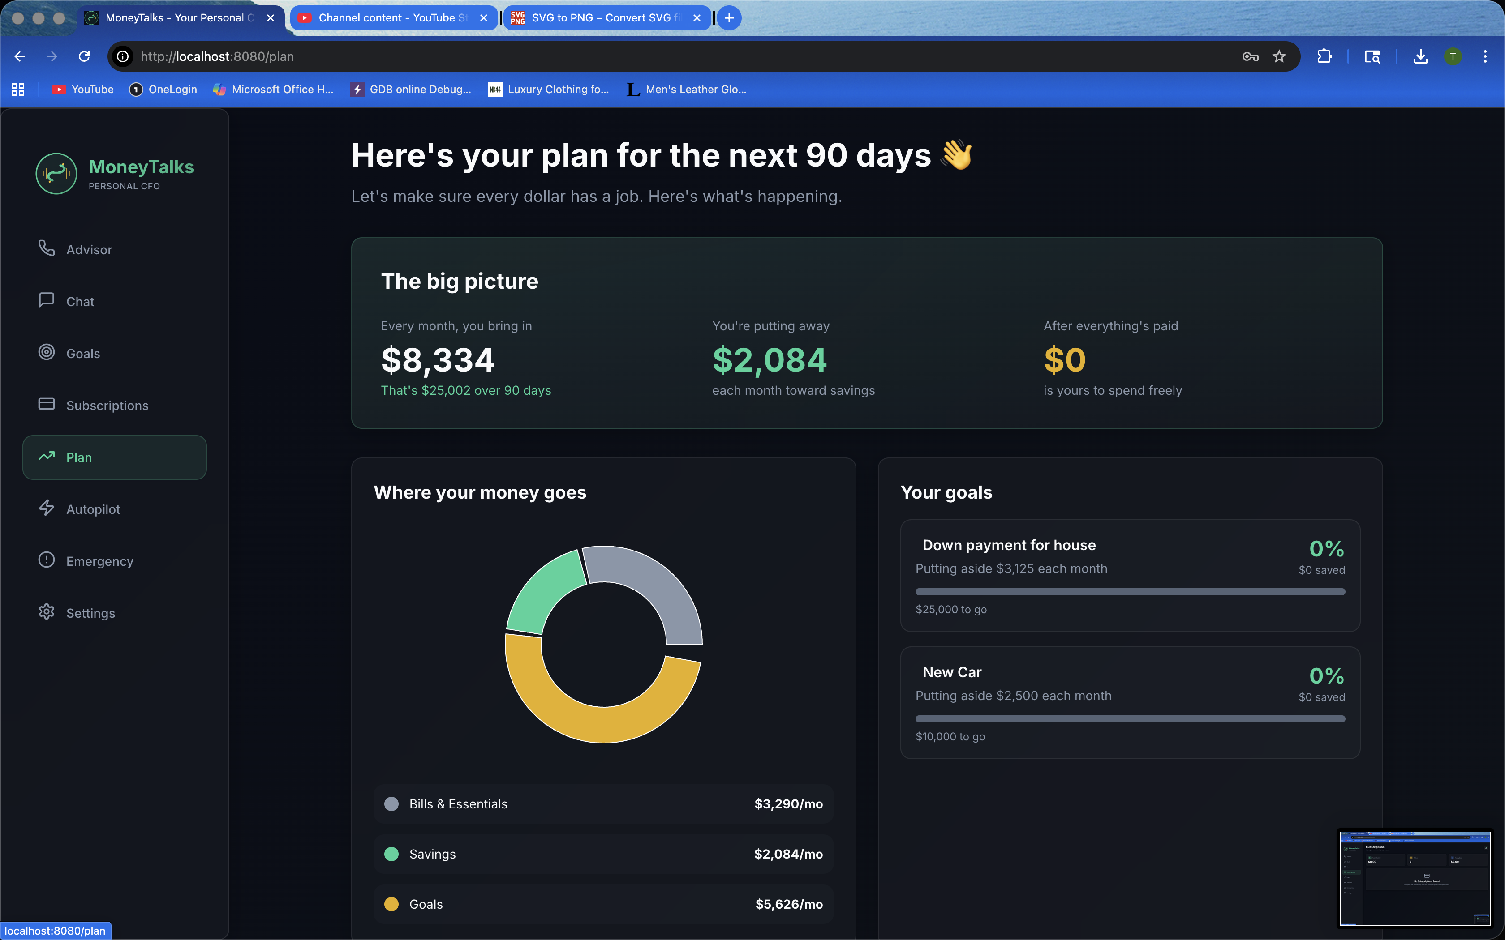Select the Goals target icon in sidebar

(47, 352)
